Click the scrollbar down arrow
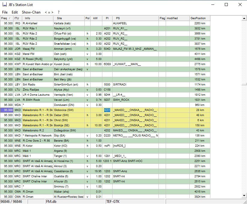The image size is (247, 204). point(244,196)
